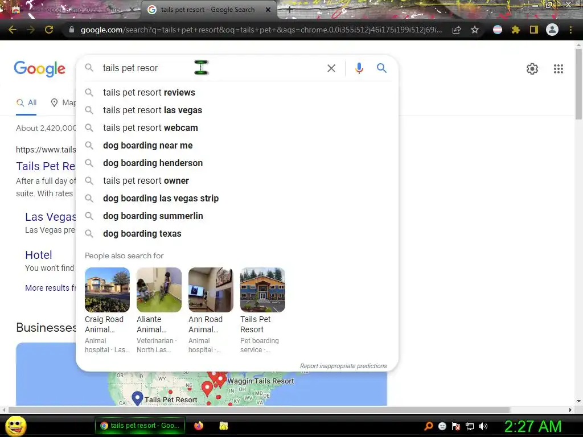Open the Tails Pet Resort result title
The height and width of the screenshot is (437, 583).
pyautogui.click(x=46, y=166)
